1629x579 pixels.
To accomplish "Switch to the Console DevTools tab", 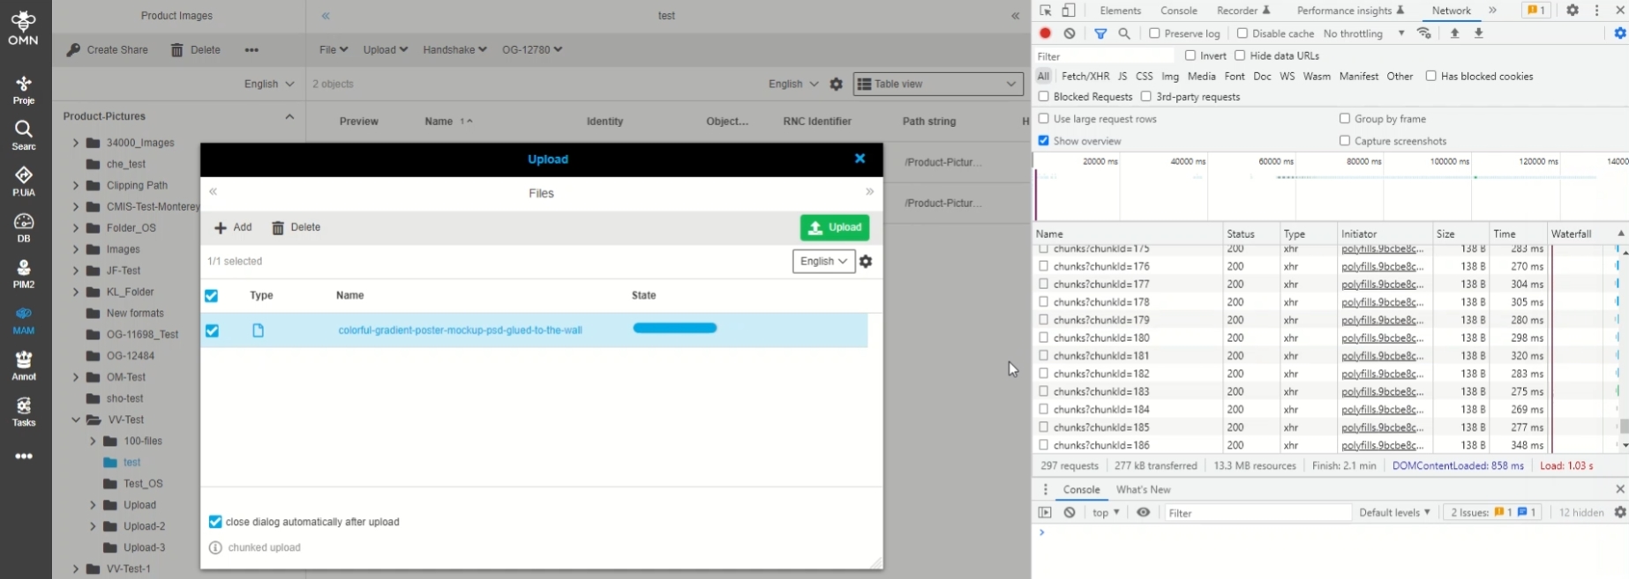I will [1179, 11].
